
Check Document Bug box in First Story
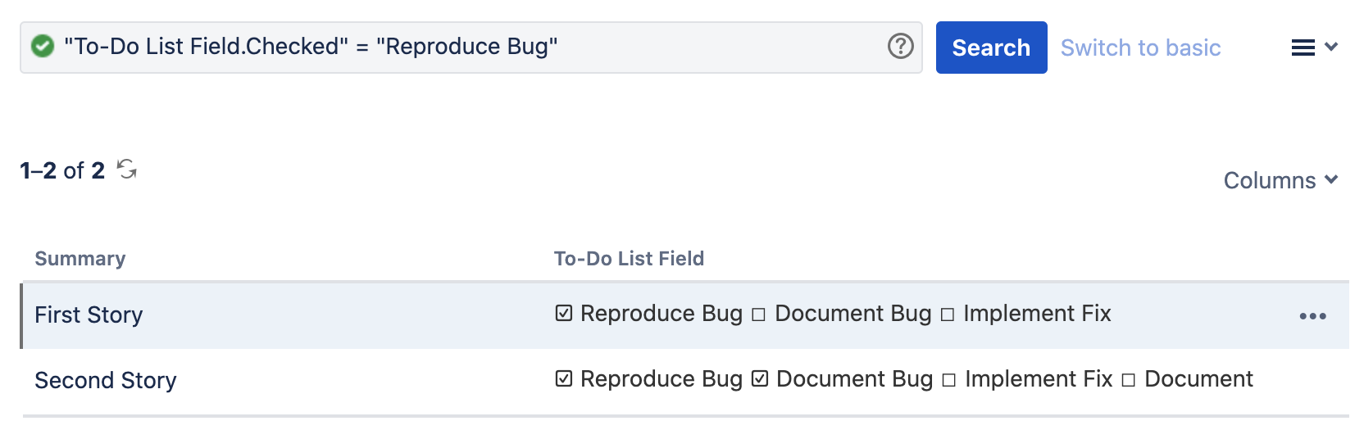pyautogui.click(x=758, y=315)
